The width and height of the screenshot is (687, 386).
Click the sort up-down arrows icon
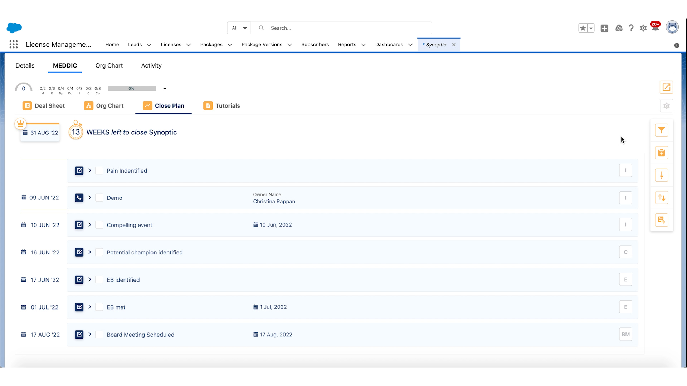click(661, 198)
